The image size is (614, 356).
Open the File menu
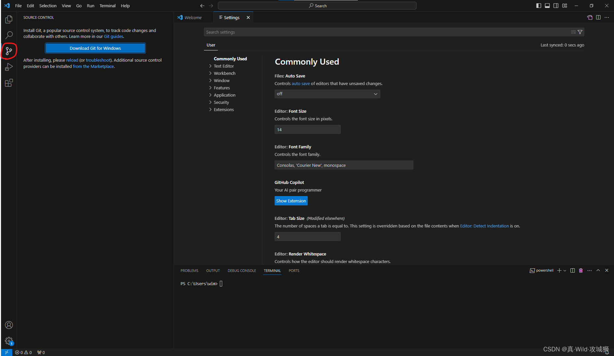coord(18,6)
